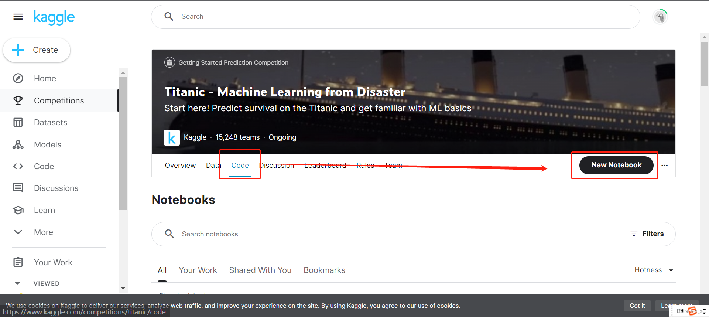Click the Your Work sidebar link
The height and width of the screenshot is (317, 709).
coord(53,262)
